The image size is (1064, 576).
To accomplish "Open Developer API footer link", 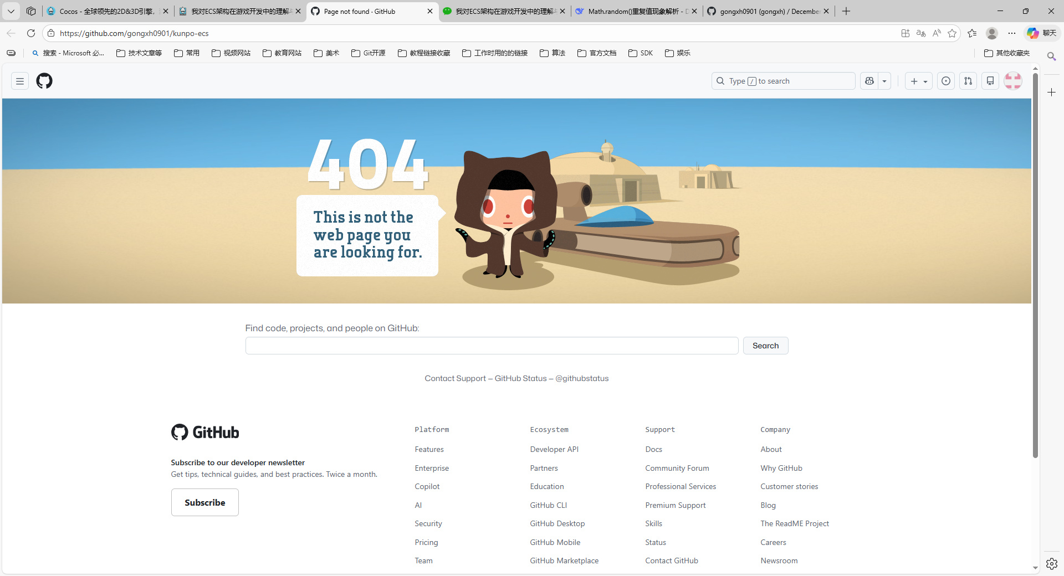I will coord(554,450).
